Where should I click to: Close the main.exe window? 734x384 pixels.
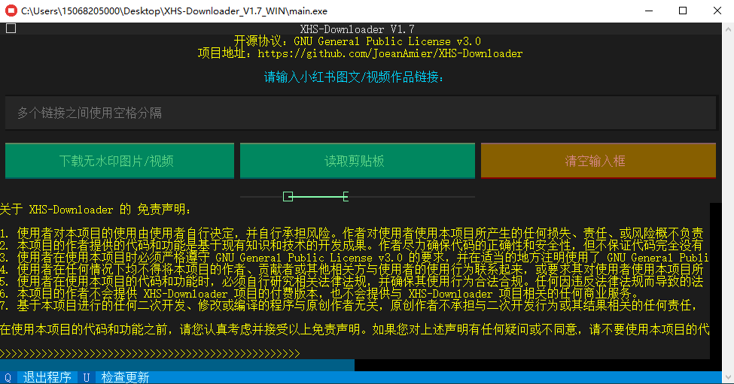coord(717,11)
